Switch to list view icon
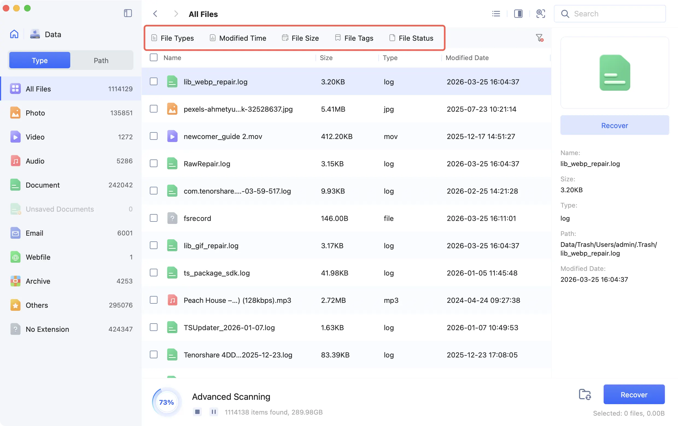The width and height of the screenshot is (678, 426). coord(496,14)
